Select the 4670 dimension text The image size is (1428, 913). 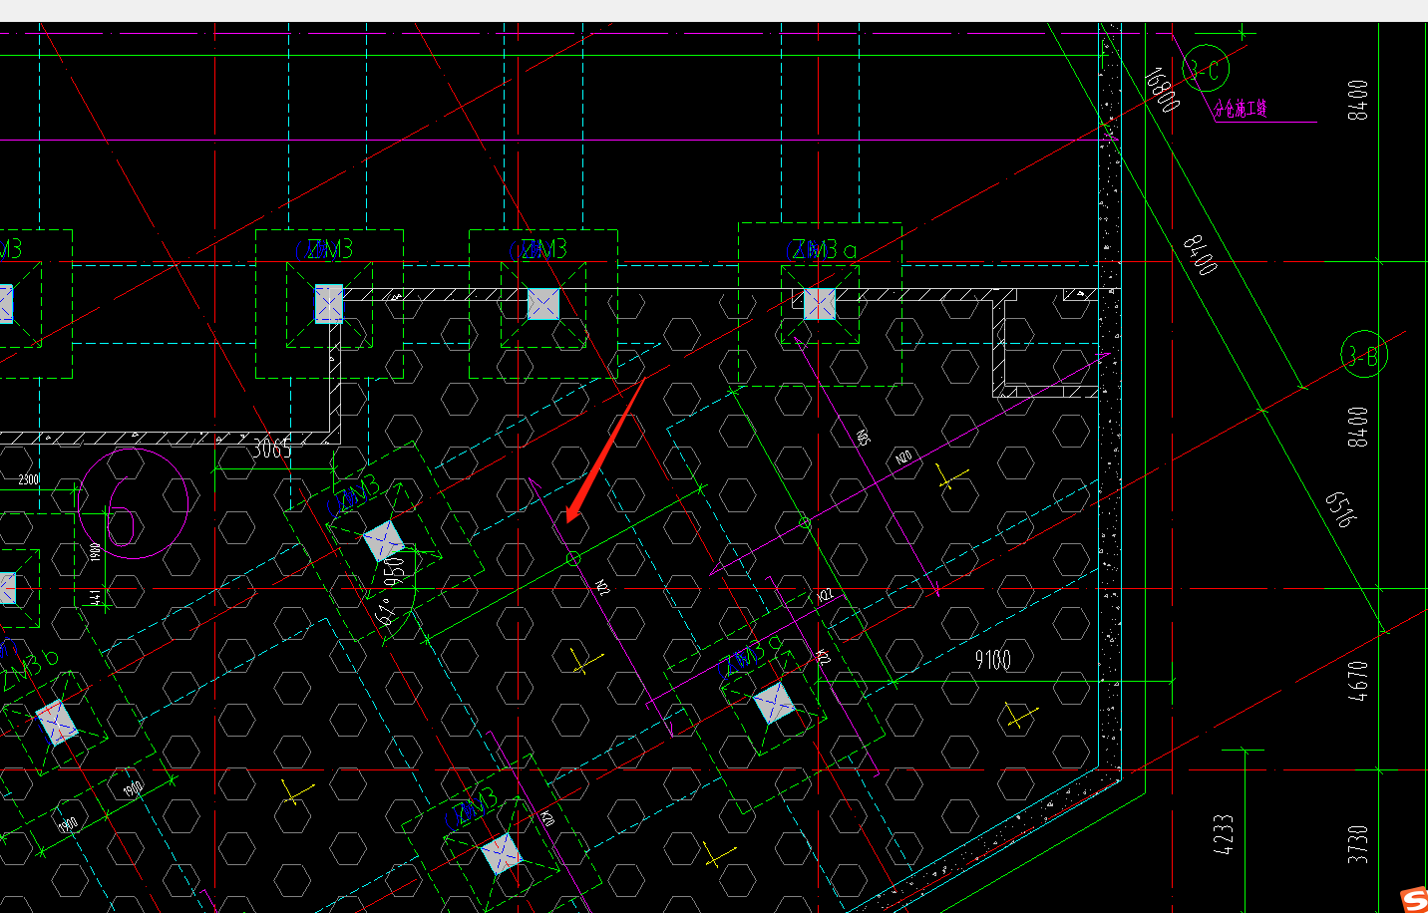(1358, 680)
